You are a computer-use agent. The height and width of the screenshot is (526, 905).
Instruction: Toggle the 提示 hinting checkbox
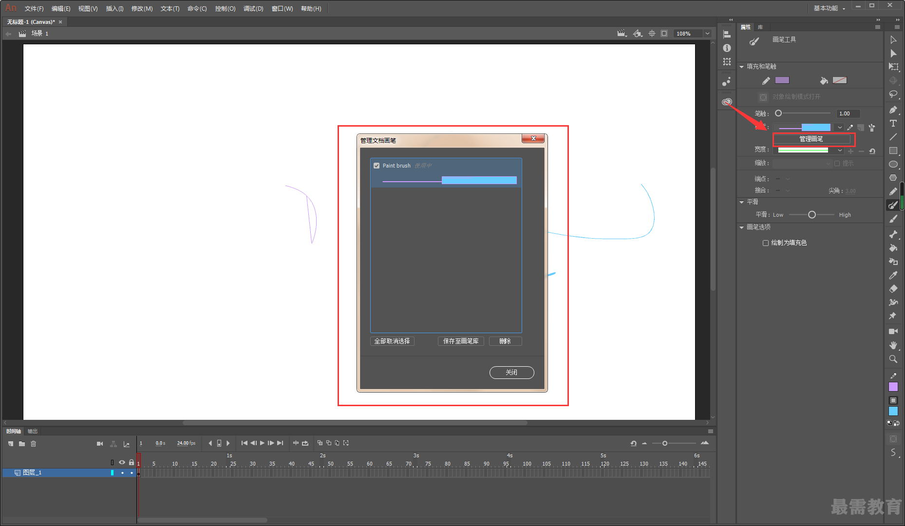pyautogui.click(x=837, y=164)
